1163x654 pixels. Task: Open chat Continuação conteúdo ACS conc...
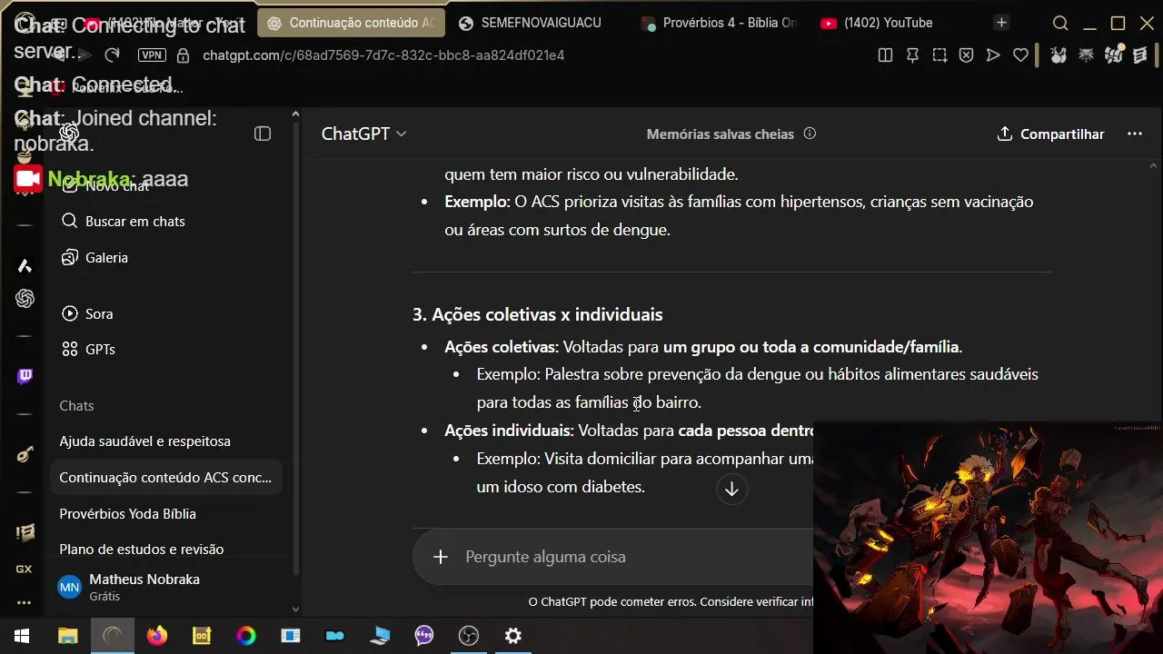(x=166, y=477)
